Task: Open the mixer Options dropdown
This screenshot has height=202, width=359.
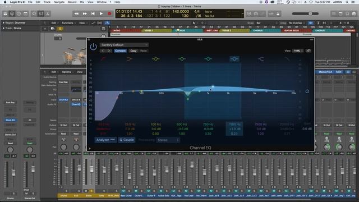Action: tap(67, 72)
